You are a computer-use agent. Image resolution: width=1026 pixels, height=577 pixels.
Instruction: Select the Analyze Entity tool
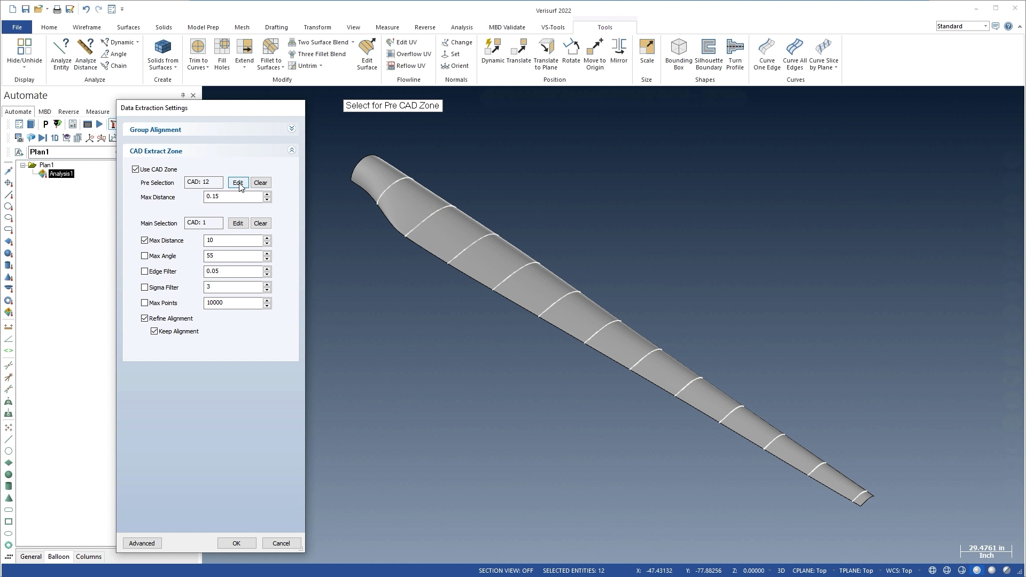pos(61,53)
